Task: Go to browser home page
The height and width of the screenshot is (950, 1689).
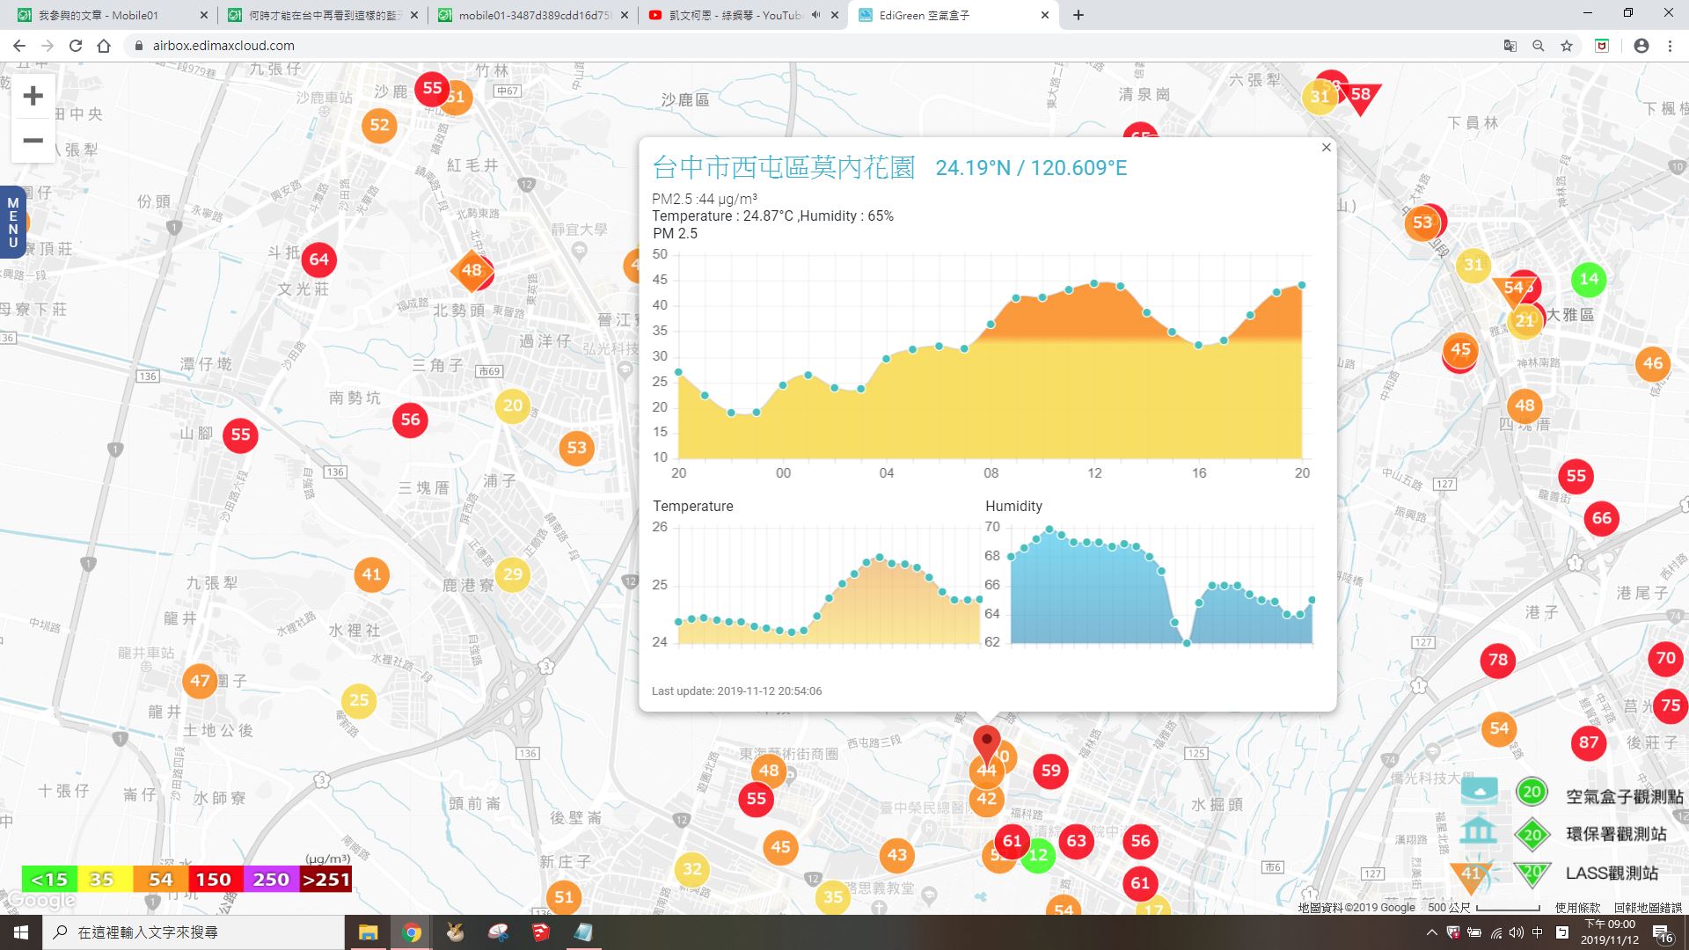Action: click(x=104, y=46)
